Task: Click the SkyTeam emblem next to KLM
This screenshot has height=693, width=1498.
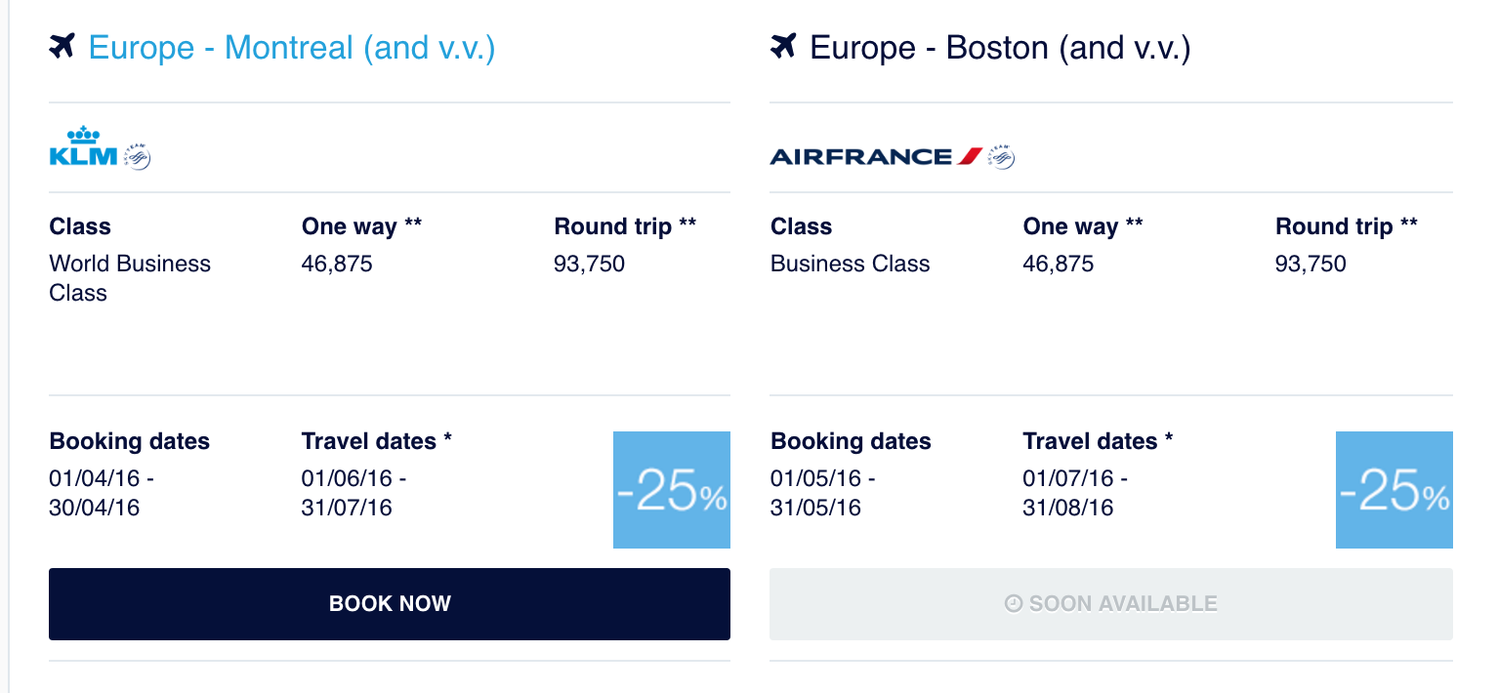Action: [x=137, y=156]
